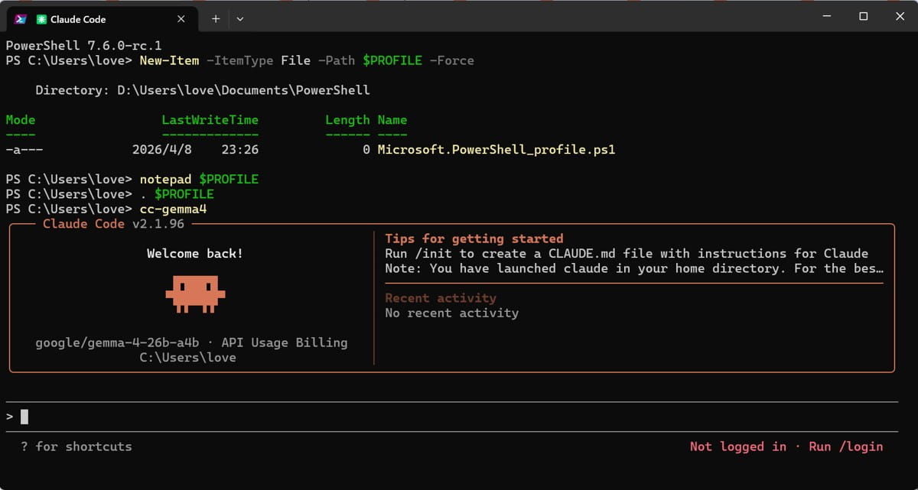
Task: Click 'No recent activity' text
Action: tap(451, 313)
